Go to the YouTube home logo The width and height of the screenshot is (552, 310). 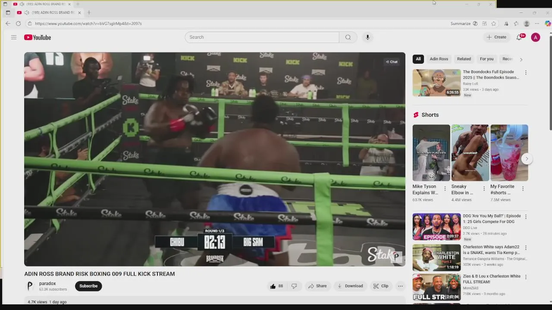coord(38,37)
